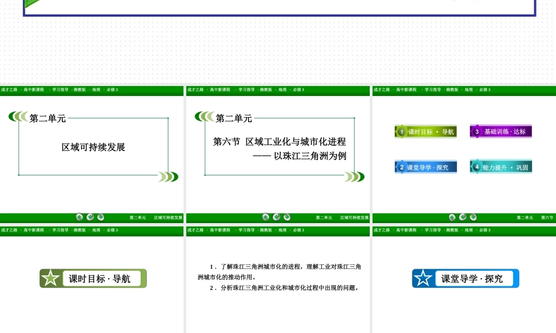Click the left arrow icon on first slide footer

[80, 217]
